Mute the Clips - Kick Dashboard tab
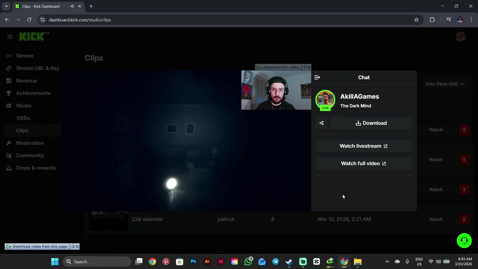Viewport: 478px width, 269px height. click(x=72, y=6)
